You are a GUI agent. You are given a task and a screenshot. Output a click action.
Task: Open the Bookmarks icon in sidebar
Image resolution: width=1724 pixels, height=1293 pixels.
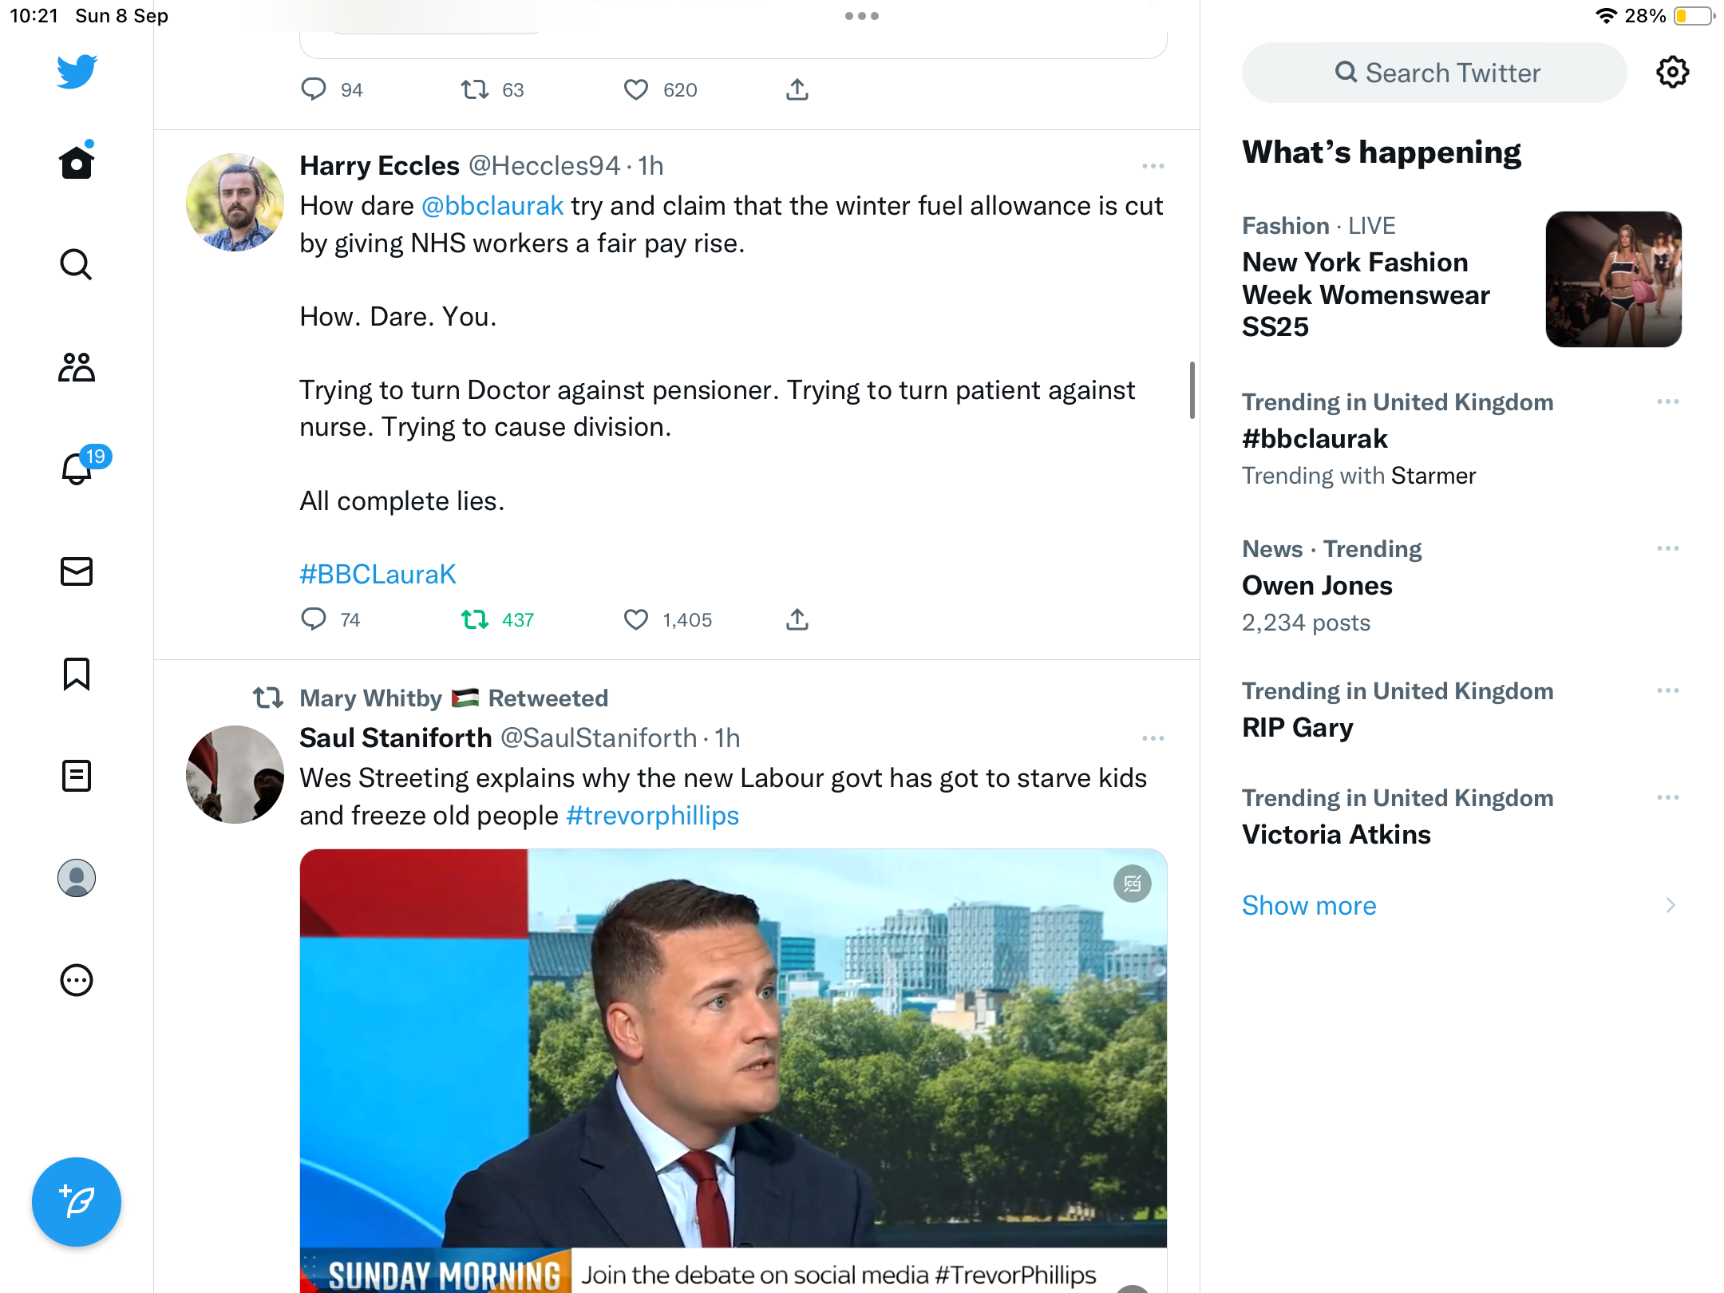77,674
